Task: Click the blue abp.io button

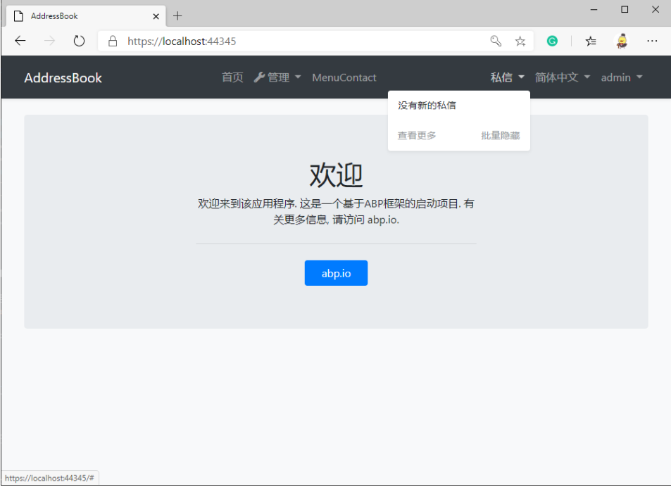Action: [x=336, y=273]
